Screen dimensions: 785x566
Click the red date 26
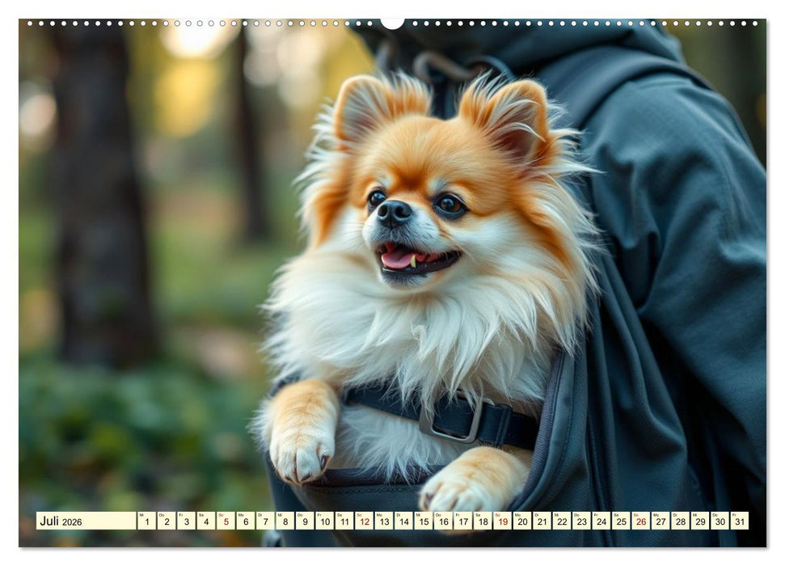(641, 522)
